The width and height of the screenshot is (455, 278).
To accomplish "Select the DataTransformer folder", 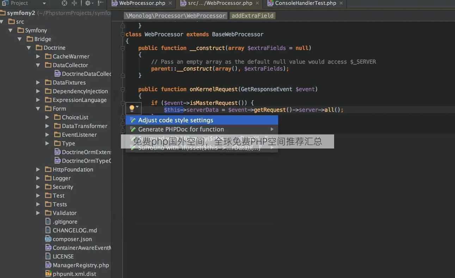I will point(85,126).
